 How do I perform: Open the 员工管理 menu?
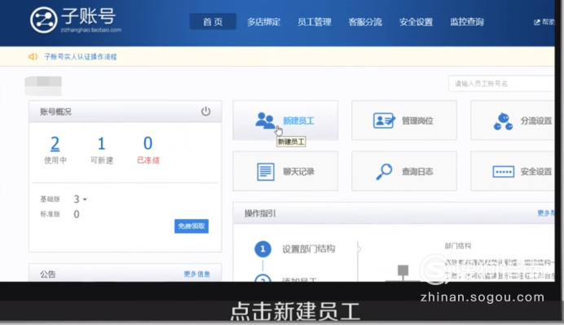click(315, 22)
